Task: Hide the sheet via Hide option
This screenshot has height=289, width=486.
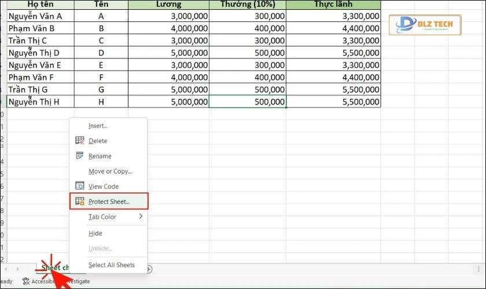Action: click(95, 234)
